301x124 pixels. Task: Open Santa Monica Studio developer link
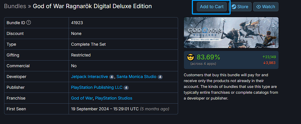click(136, 77)
